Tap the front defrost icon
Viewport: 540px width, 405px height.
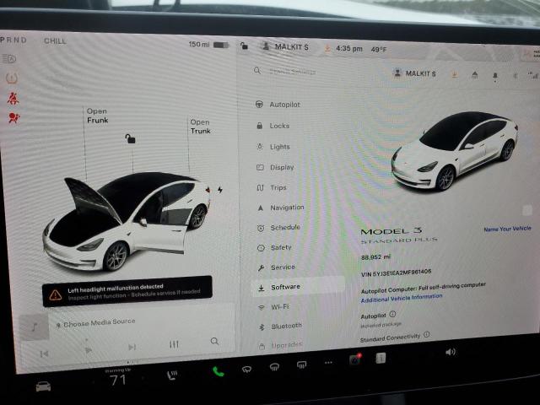(274, 367)
